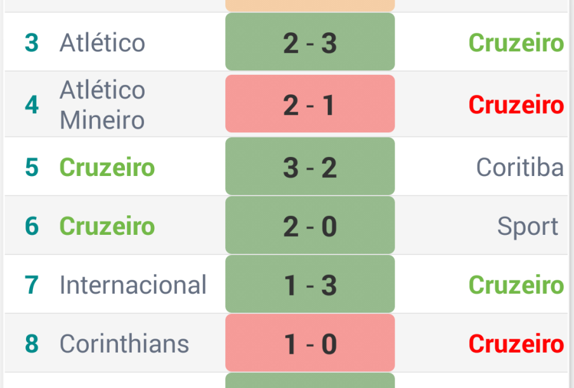Select red Cruzeiro opposite Atlético Mineiro
This screenshot has height=388, width=574.
point(516,104)
